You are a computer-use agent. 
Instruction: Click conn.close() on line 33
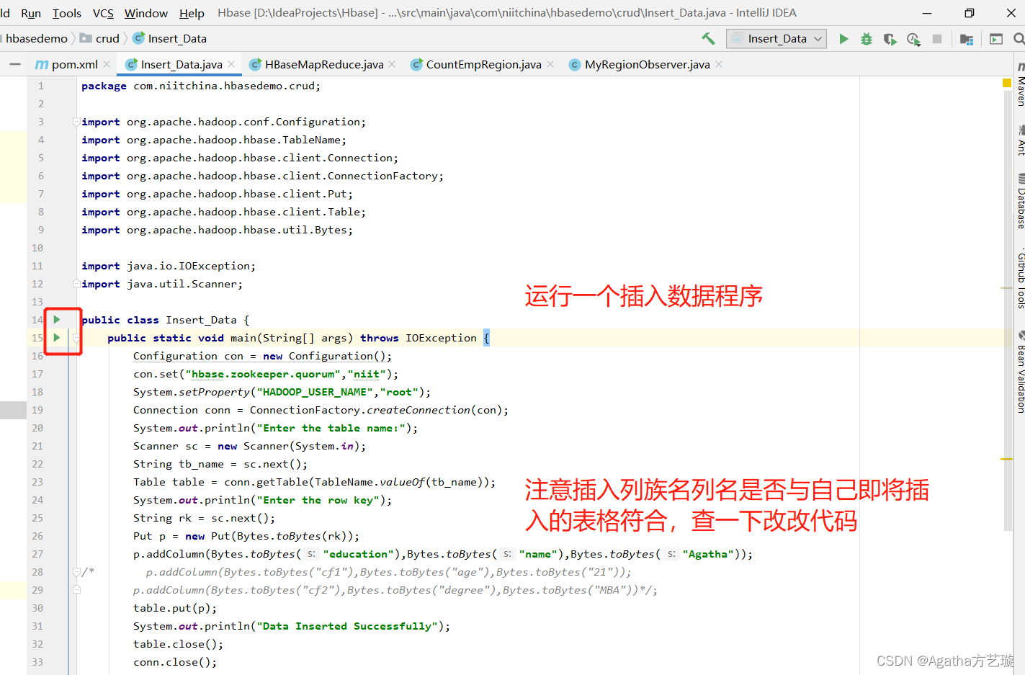point(175,662)
